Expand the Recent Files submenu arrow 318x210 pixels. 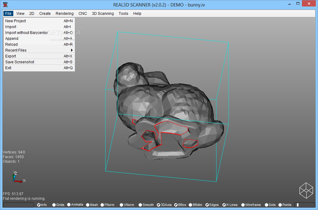point(72,50)
